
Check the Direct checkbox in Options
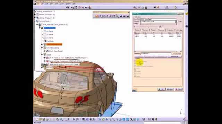click(135, 69)
